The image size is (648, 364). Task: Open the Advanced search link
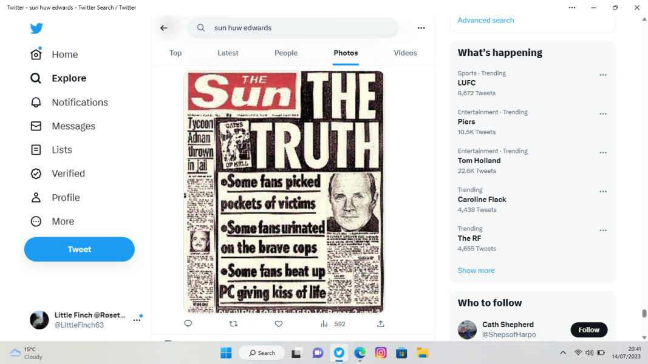tap(486, 20)
